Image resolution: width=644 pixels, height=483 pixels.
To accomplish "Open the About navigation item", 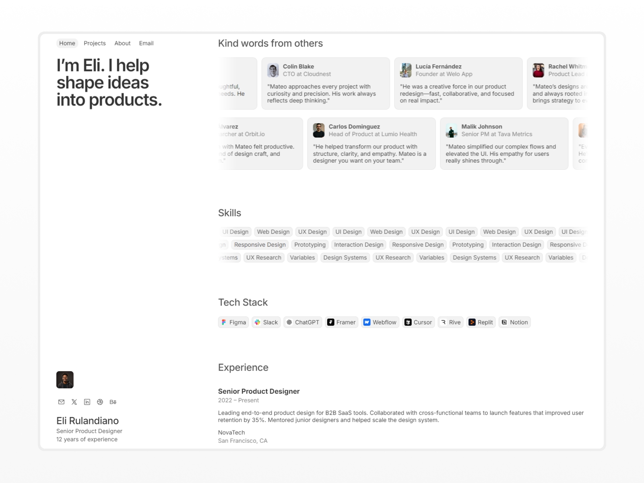I will 122,43.
